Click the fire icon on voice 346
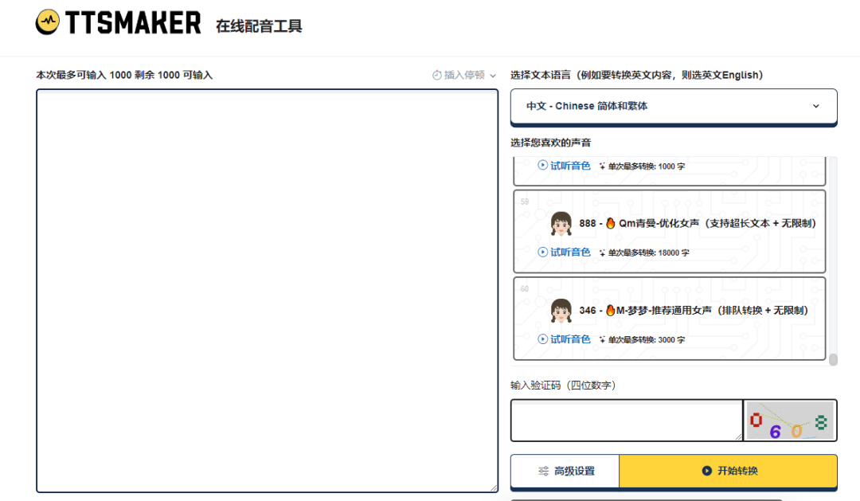This screenshot has height=501, width=860. (x=610, y=310)
